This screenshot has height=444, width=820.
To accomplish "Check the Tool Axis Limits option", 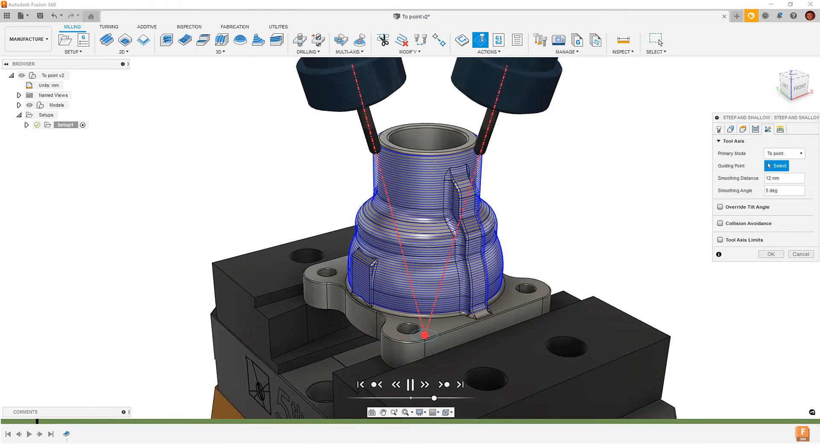I will pyautogui.click(x=720, y=240).
